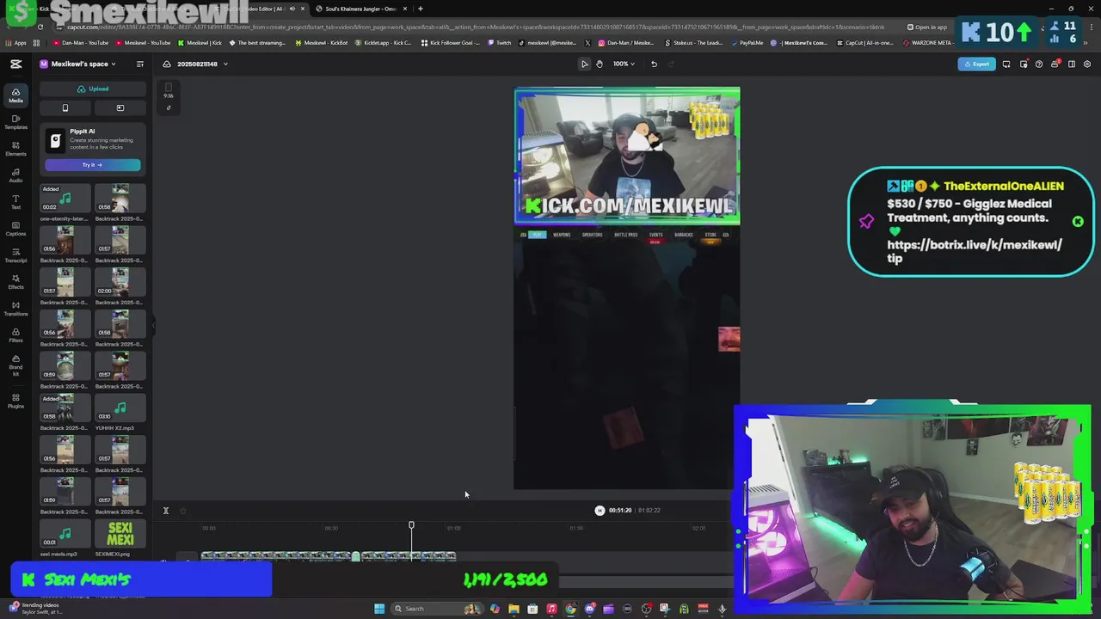Click the video preview canvas
The width and height of the screenshot is (1101, 619).
(627, 289)
